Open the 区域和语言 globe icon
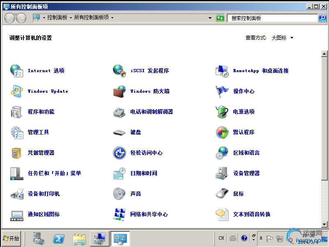 click(222, 153)
